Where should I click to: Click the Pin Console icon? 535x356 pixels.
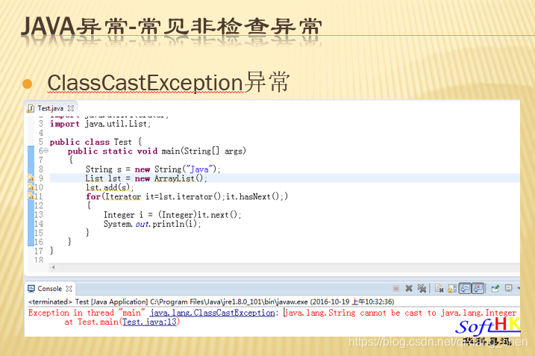pyautogui.click(x=495, y=289)
